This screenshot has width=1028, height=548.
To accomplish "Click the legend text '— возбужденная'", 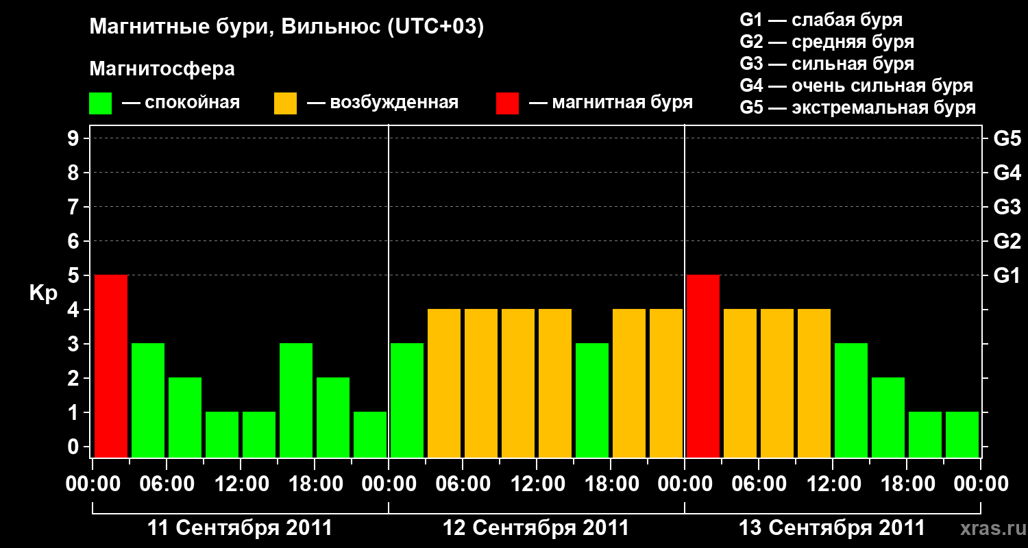I will coord(382,103).
